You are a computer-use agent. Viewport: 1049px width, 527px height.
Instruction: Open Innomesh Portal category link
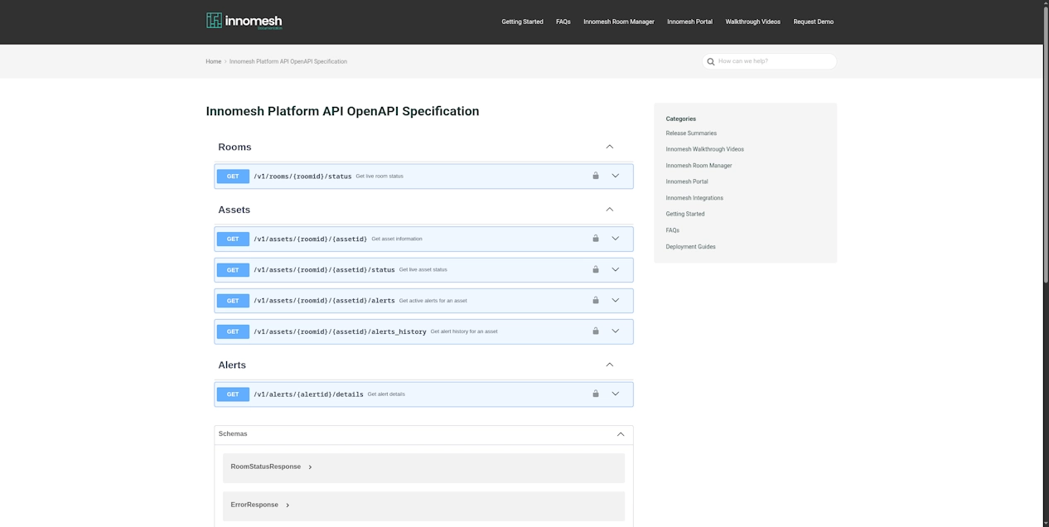coord(687,181)
